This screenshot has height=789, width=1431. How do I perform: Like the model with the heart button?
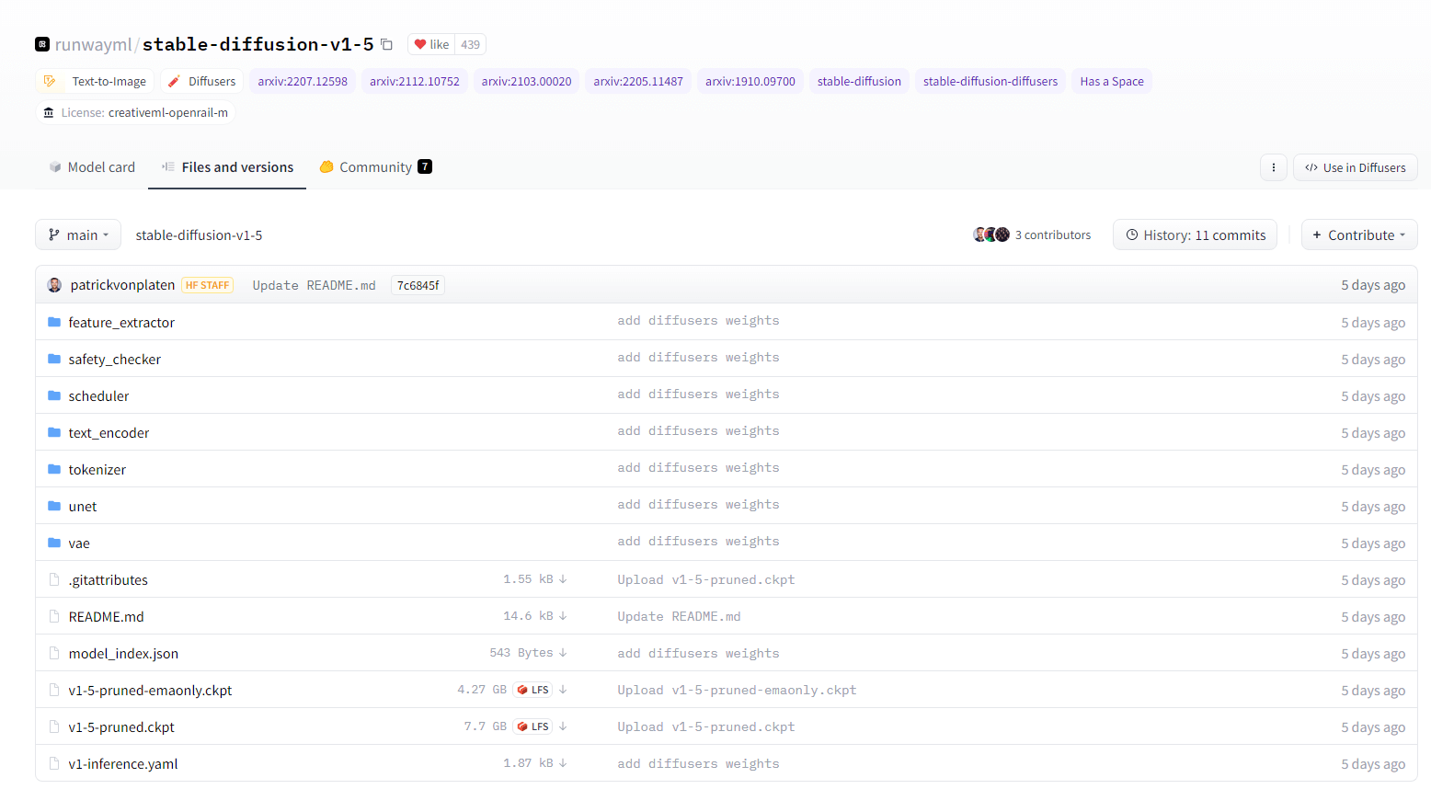431,44
